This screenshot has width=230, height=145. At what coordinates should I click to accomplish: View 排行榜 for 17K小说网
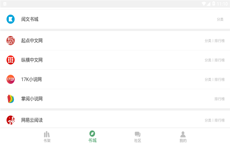pyautogui.click(x=220, y=79)
